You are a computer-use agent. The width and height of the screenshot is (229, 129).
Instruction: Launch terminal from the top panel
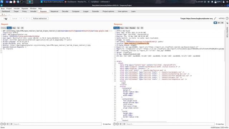coord(21,2)
